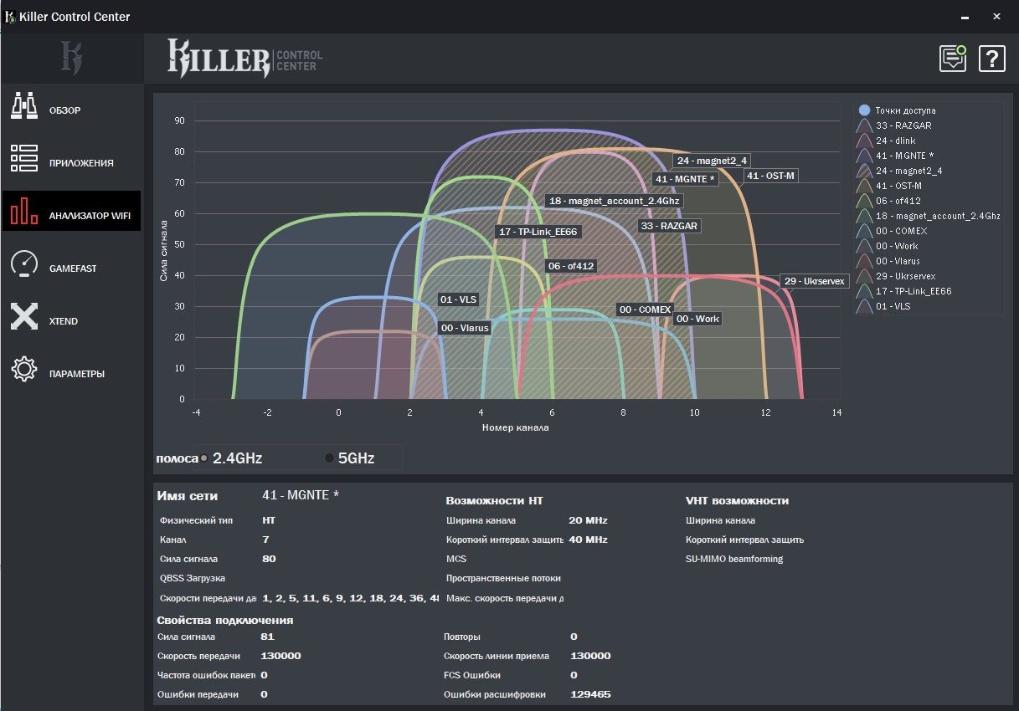The width and height of the screenshot is (1019, 711).
Task: Select the 33 - RAZGAR chart label
Action: tap(668, 226)
